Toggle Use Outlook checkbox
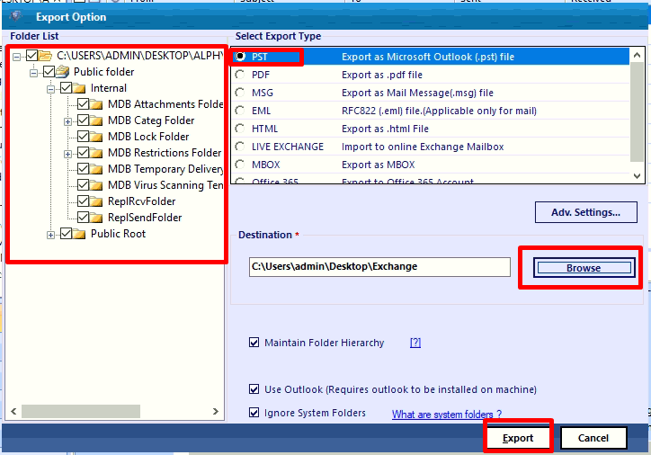 click(254, 389)
